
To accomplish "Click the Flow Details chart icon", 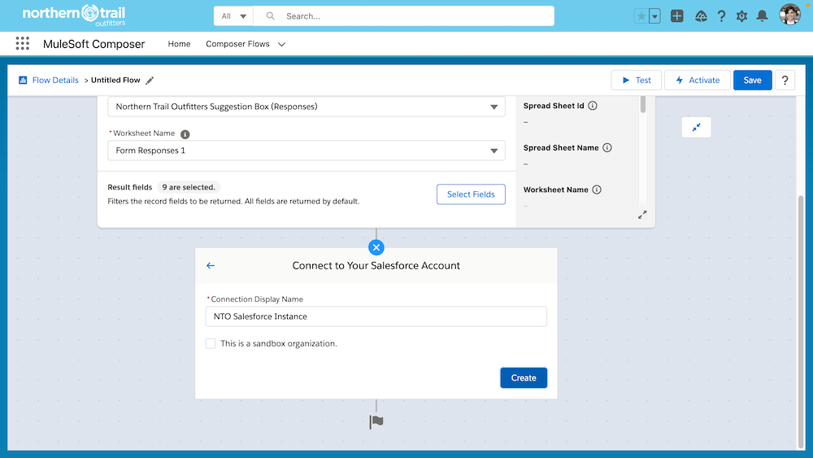I will (23, 80).
